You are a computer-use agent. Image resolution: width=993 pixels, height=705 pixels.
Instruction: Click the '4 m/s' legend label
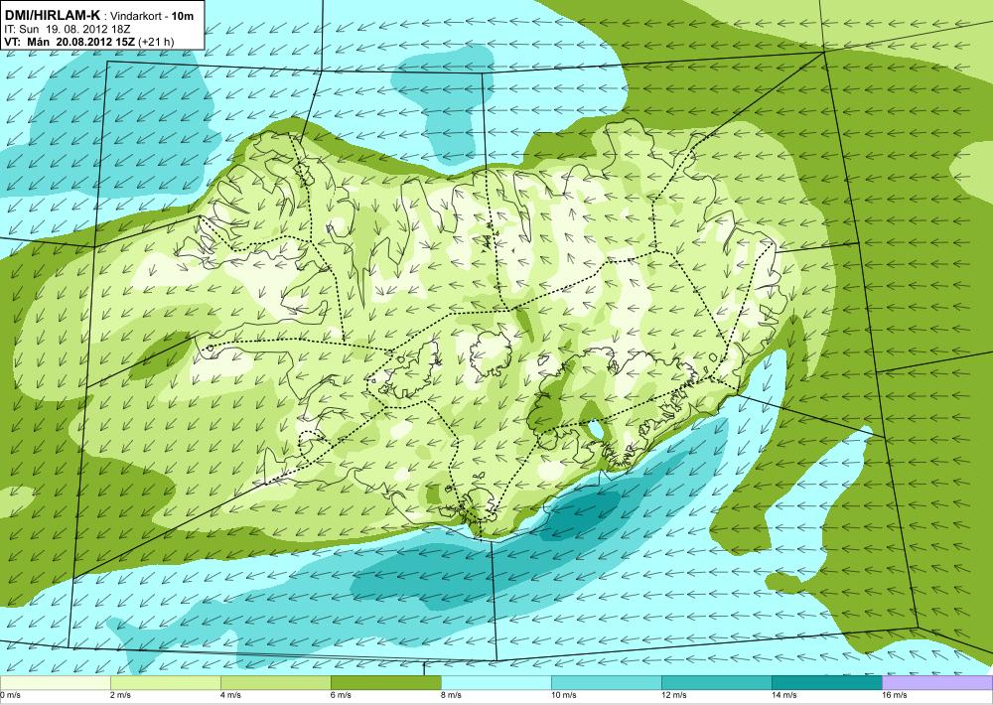[x=230, y=695]
